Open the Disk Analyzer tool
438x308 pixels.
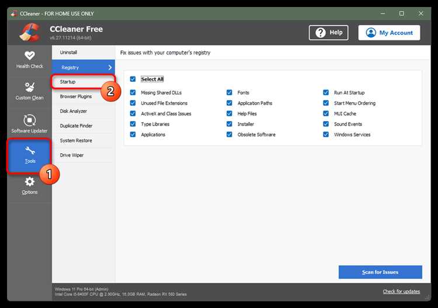pos(74,111)
